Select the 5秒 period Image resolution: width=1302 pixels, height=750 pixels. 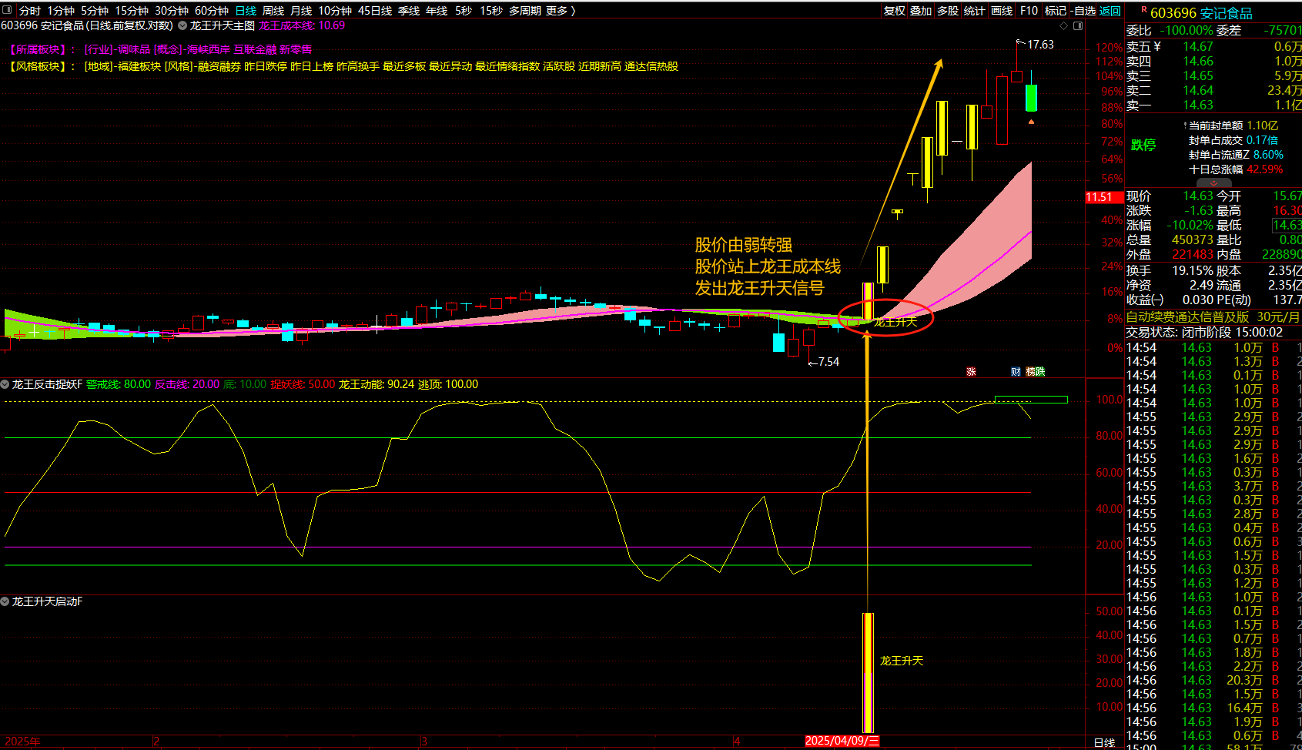[x=464, y=11]
